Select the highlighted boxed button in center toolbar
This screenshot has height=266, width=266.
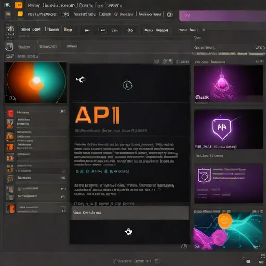(103, 31)
